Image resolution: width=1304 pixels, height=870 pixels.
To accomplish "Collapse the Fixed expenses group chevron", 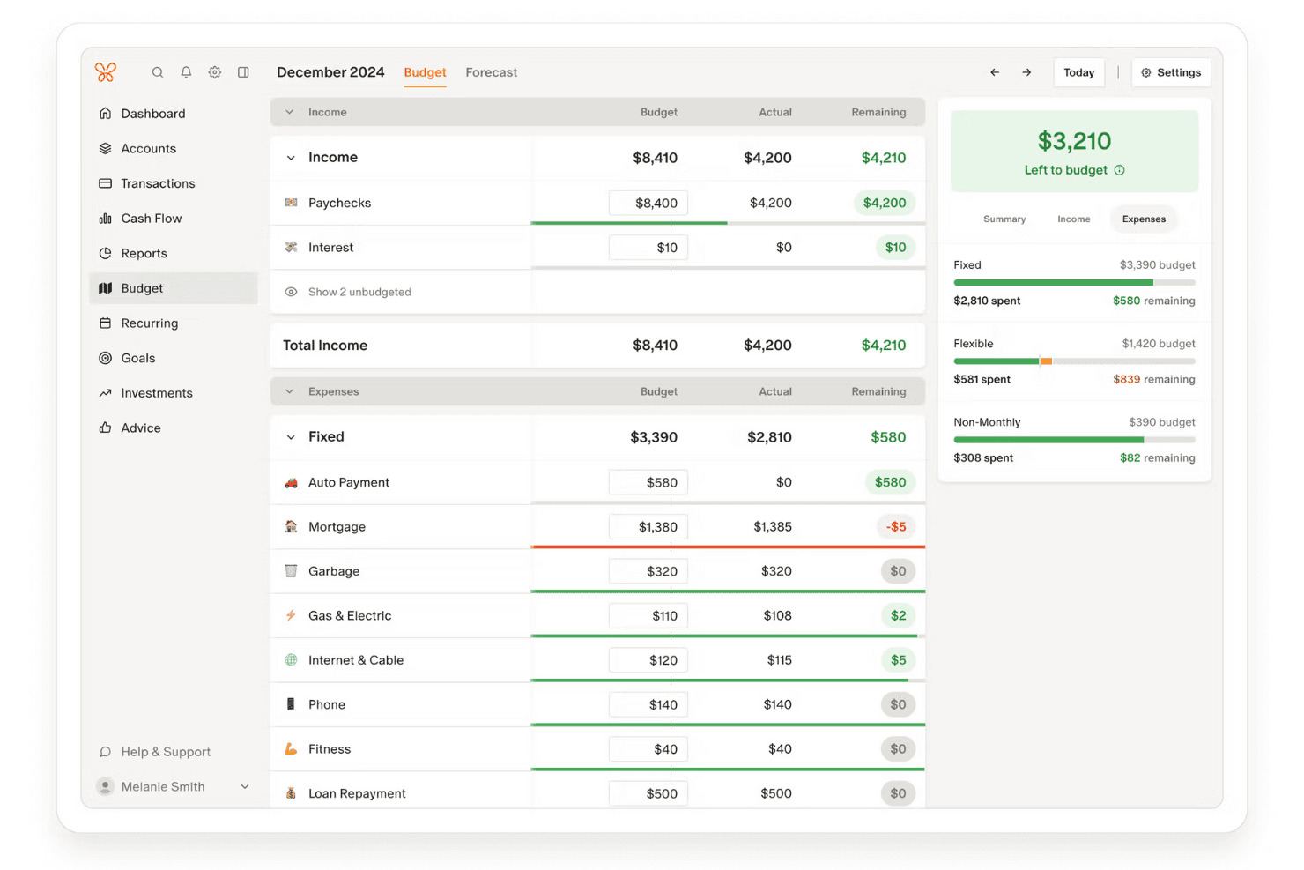I will 291,437.
